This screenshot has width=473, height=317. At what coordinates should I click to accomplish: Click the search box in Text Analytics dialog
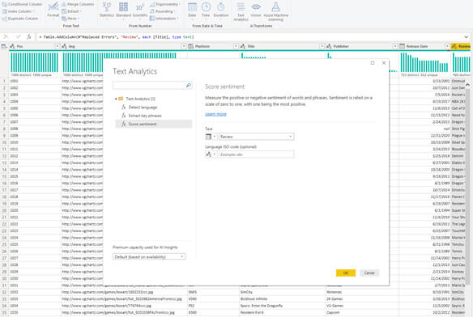tap(149, 86)
